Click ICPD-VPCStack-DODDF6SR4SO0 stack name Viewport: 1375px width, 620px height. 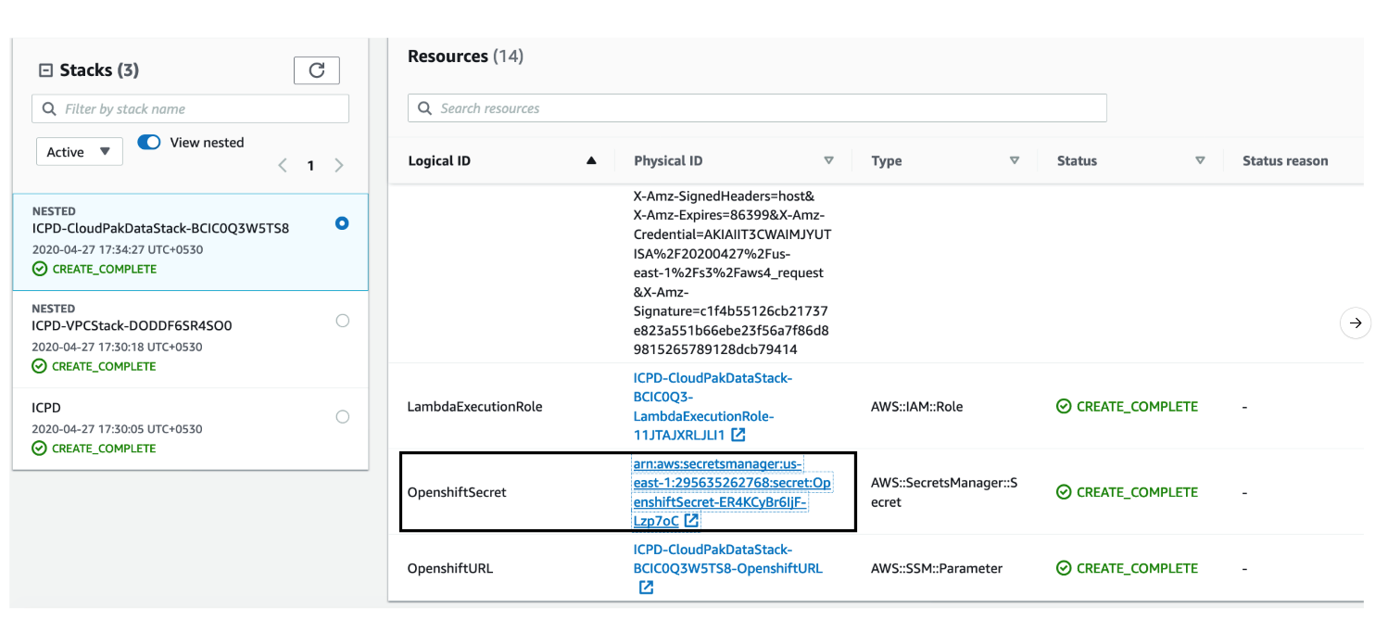coord(132,326)
